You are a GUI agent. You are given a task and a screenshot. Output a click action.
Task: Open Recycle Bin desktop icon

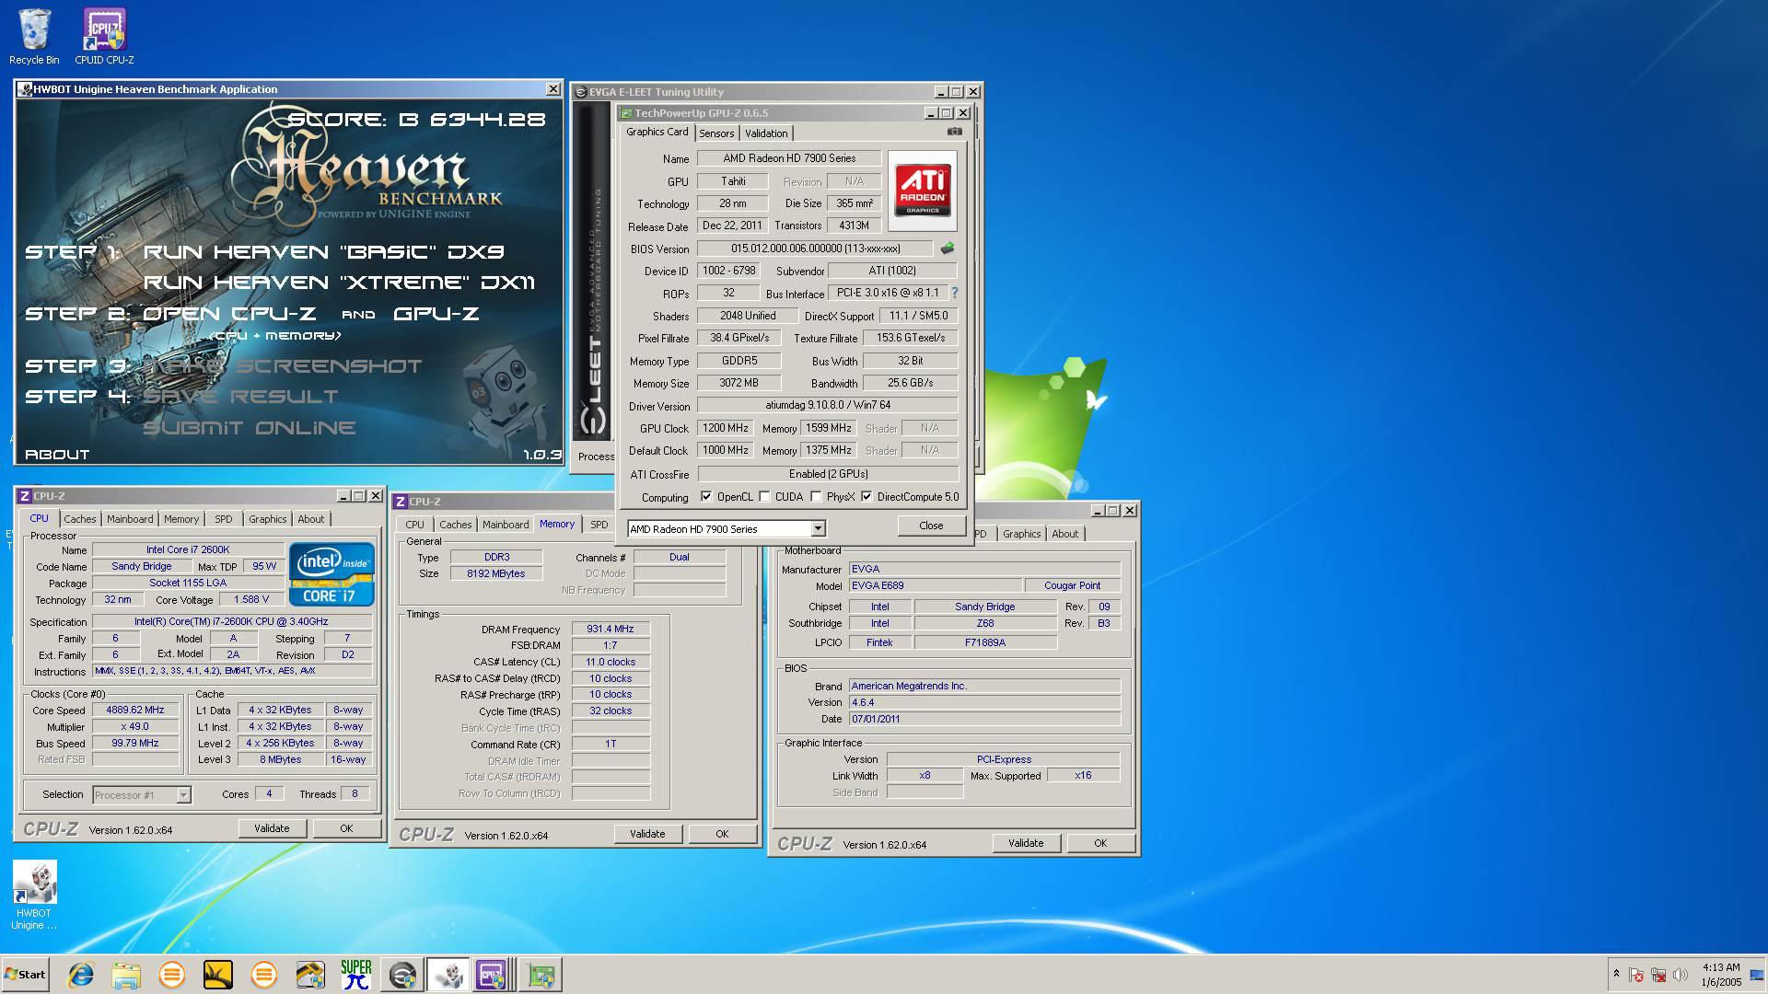coord(34,37)
